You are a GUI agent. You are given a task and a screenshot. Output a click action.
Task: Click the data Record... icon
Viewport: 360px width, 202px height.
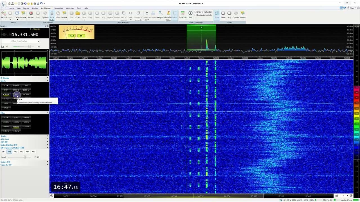tap(31, 15)
